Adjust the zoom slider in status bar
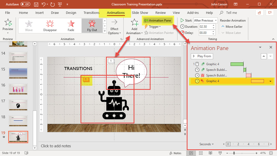The width and height of the screenshot is (277, 156). pyautogui.click(x=234, y=153)
